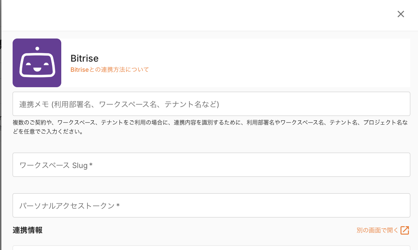
Task: Focus the 連携メモ input field
Action: click(x=211, y=104)
